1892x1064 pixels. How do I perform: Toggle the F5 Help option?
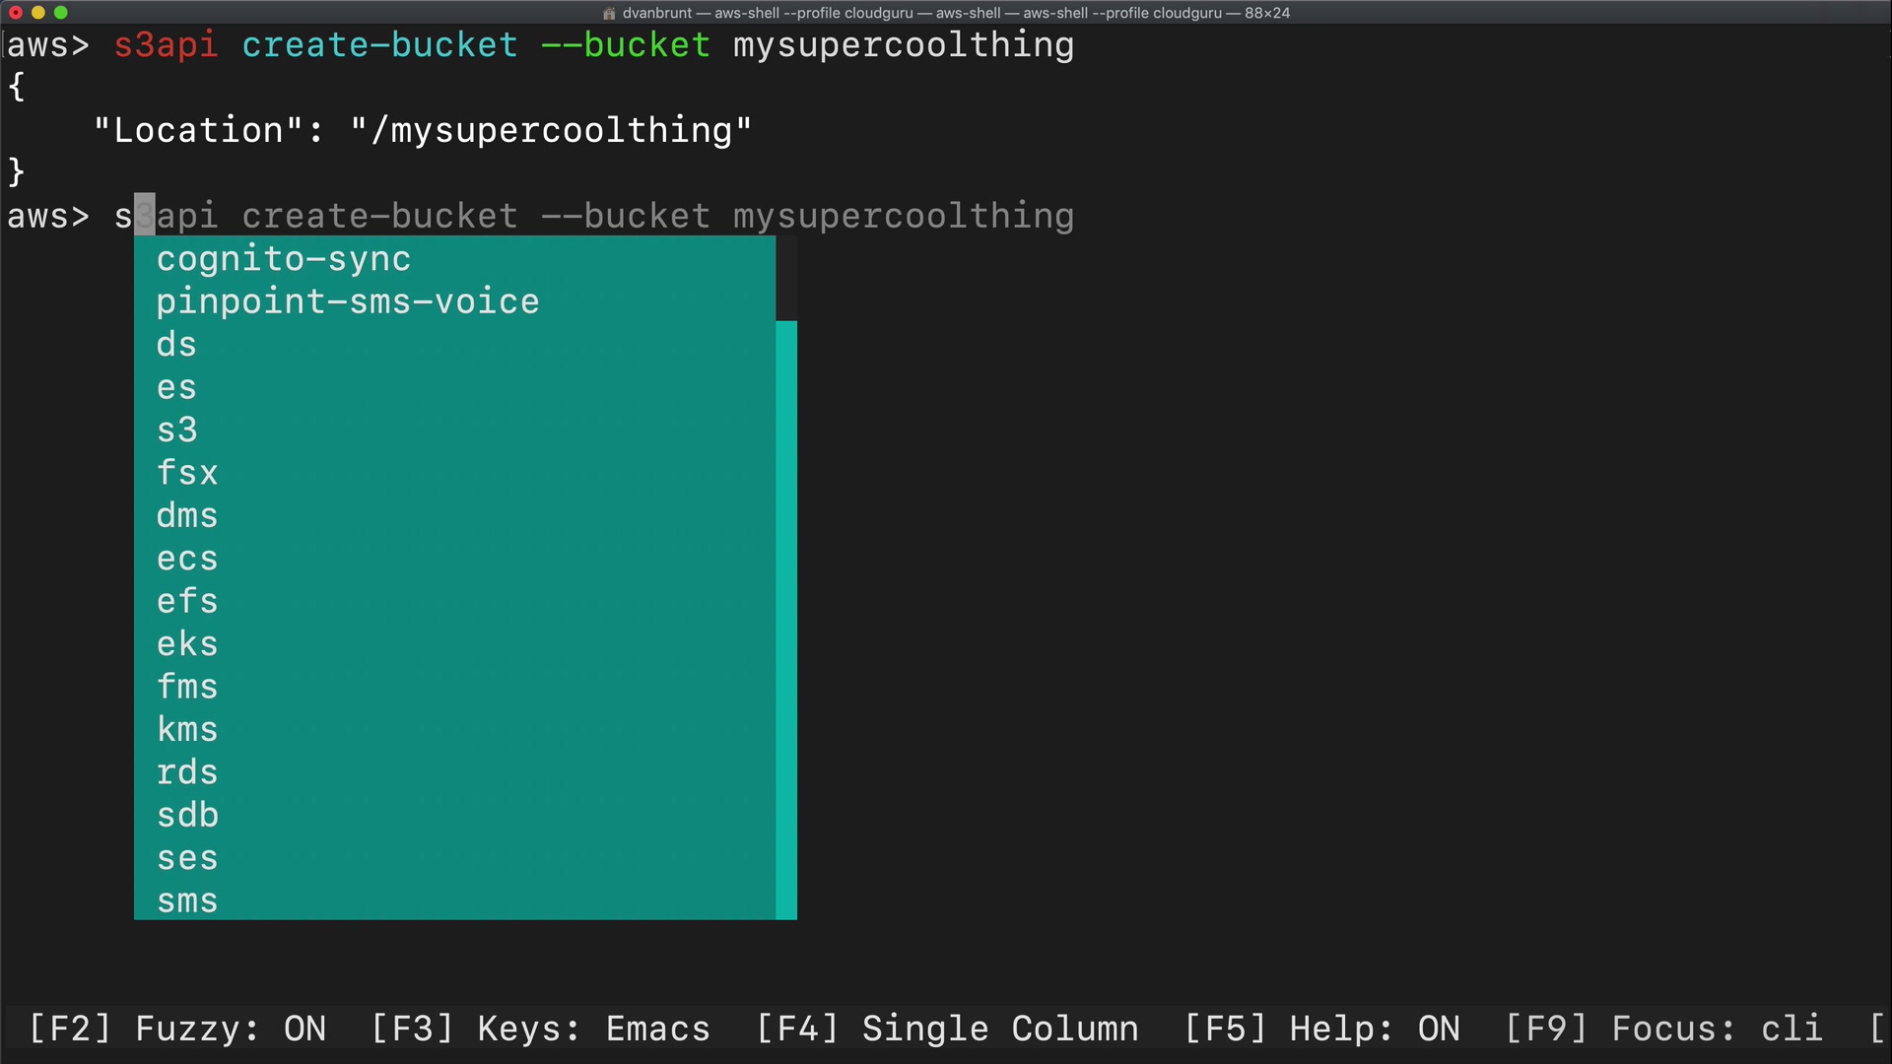point(1321,1029)
